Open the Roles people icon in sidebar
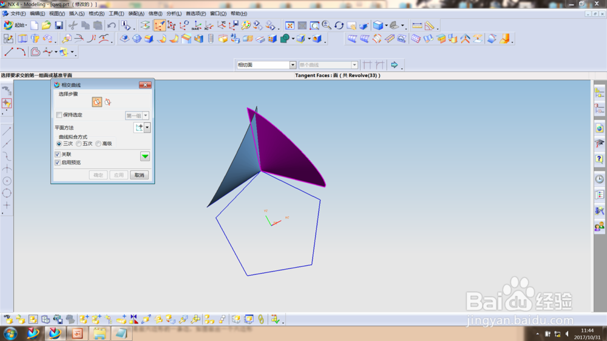The image size is (607, 341). 599,227
